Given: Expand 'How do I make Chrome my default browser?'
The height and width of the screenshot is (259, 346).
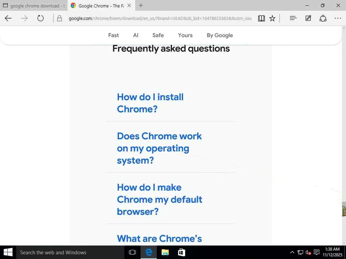Looking at the screenshot, I should point(159,199).
